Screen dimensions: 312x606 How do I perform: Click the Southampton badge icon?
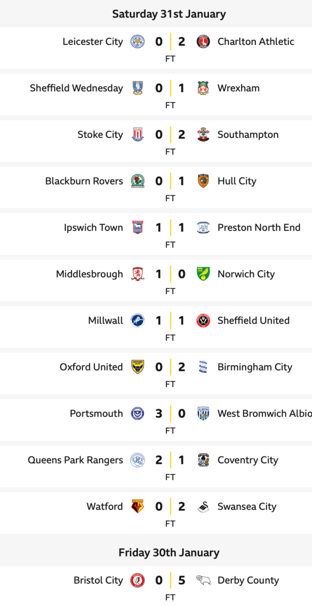pos(203,134)
